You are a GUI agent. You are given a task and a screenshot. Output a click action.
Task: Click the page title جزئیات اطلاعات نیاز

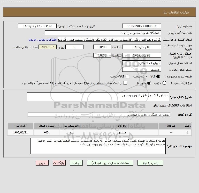click(176, 12)
